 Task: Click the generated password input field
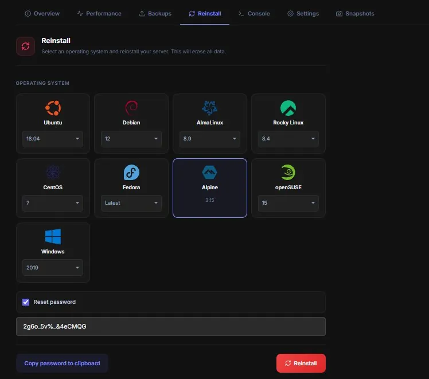tap(171, 326)
